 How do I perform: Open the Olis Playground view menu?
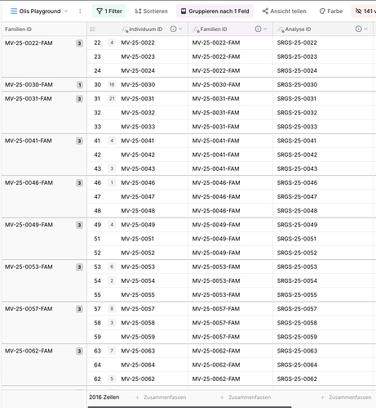(x=39, y=11)
